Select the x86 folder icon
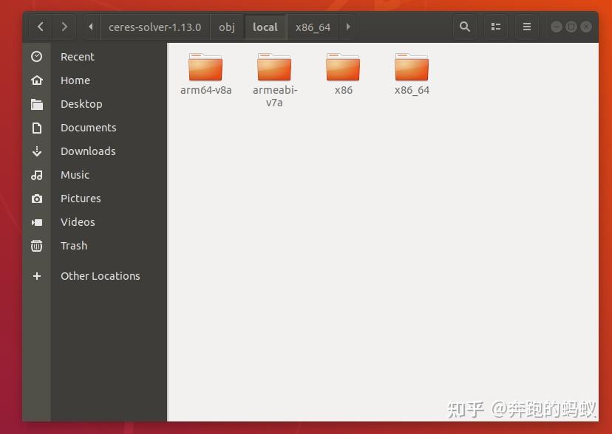Screen dimensions: 612x434 [343, 67]
